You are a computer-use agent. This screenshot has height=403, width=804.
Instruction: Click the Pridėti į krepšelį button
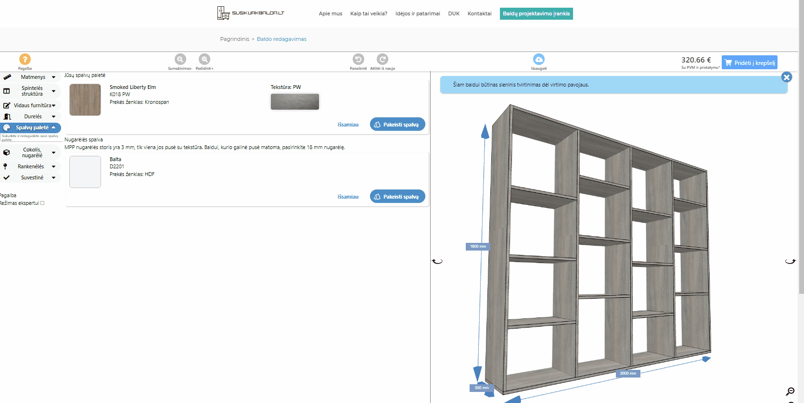749,63
